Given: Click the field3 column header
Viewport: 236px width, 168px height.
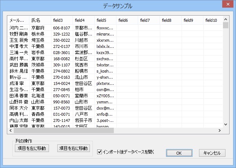Looking at the screenshot, I should [62, 20].
